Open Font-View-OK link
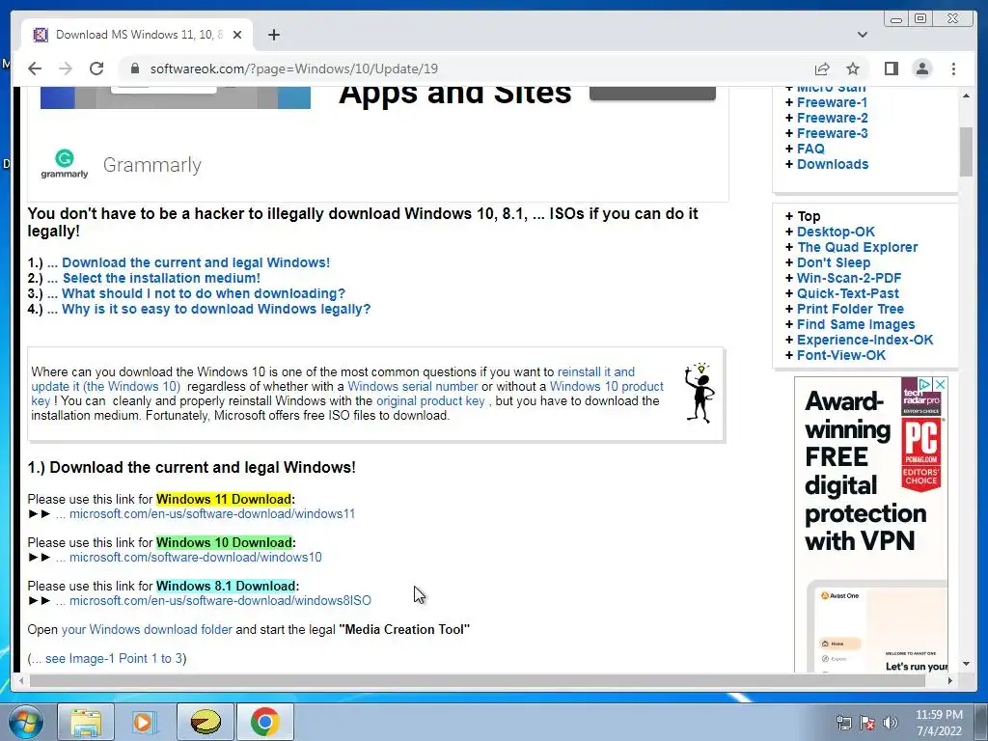Image resolution: width=988 pixels, height=741 pixels. [841, 355]
